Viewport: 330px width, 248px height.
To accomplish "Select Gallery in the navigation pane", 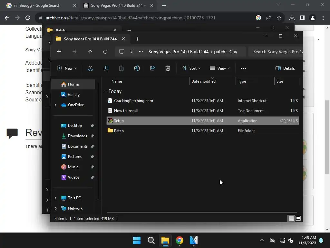I will tap(73, 95).
